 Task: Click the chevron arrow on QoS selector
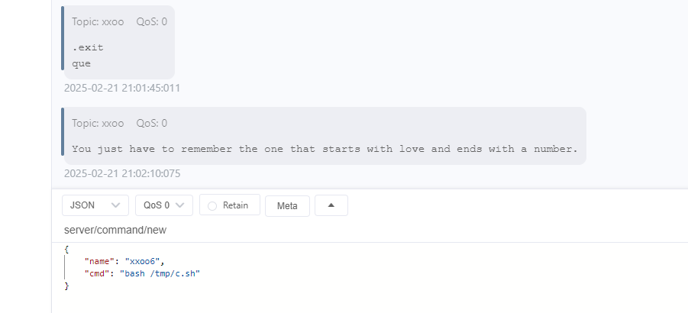pyautogui.click(x=179, y=205)
